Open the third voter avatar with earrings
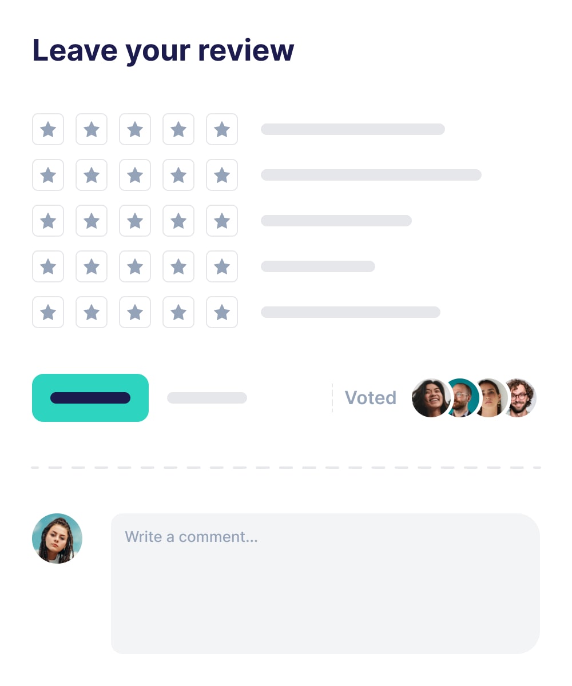This screenshot has height=686, width=572. 491,398
